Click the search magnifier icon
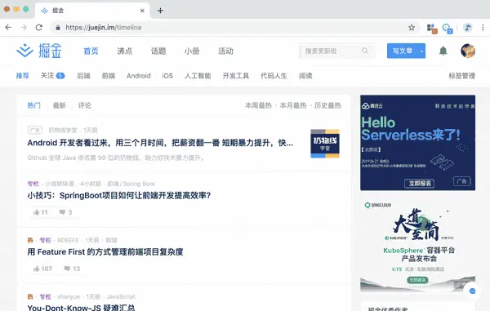This screenshot has height=311, width=490. [365, 51]
